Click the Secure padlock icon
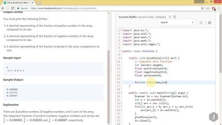 point(18,8)
